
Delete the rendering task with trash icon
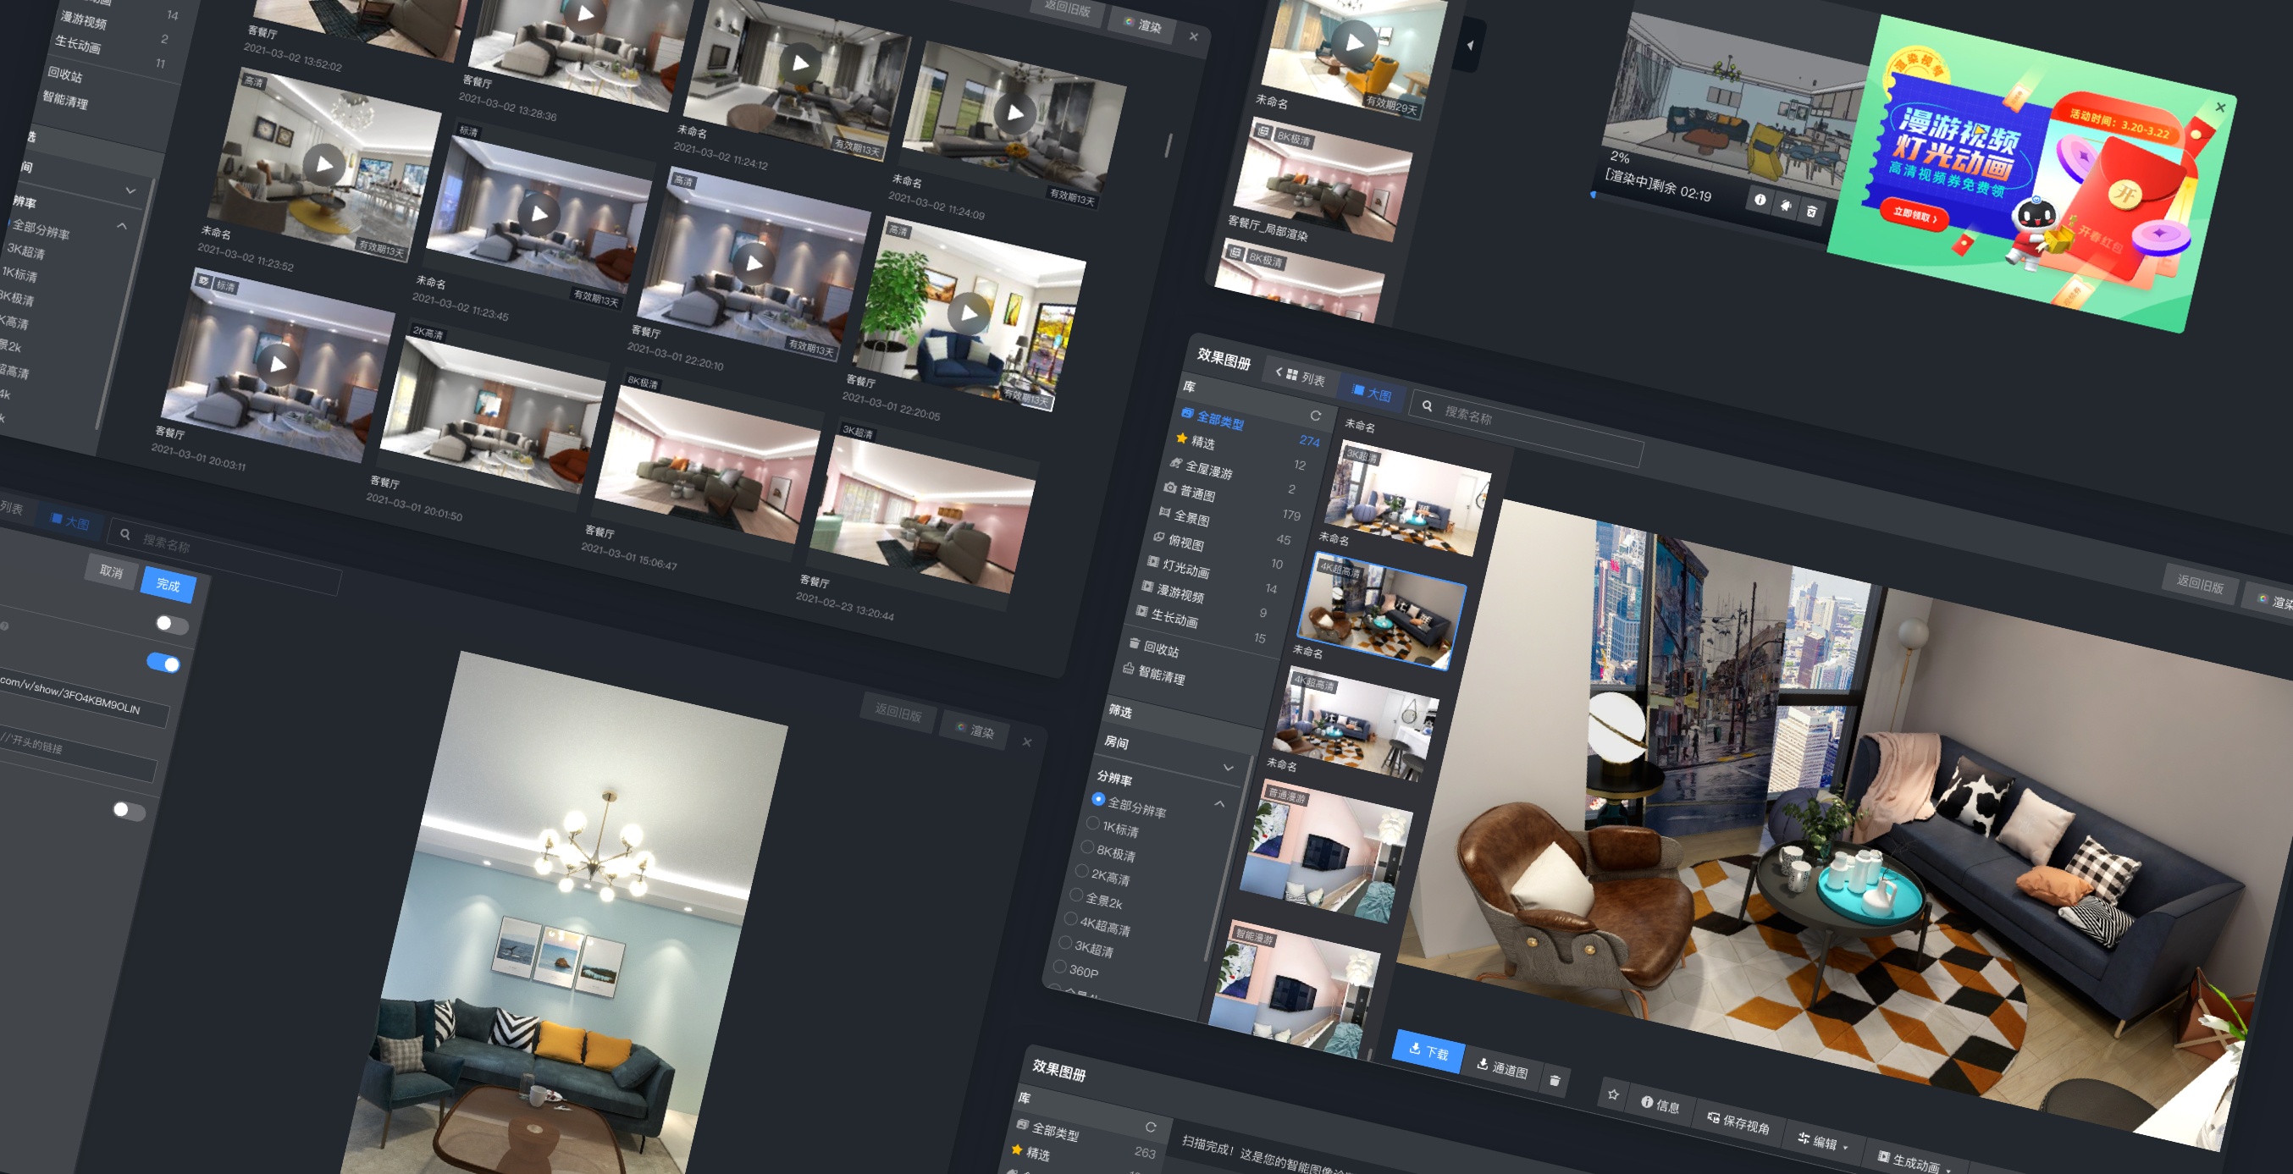point(1811,211)
